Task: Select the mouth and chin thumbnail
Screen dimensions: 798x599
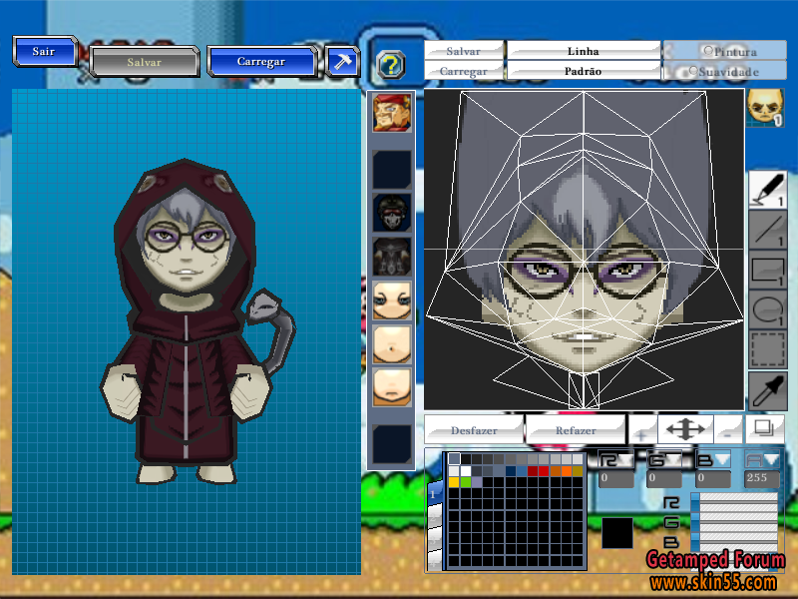Action: (x=391, y=388)
